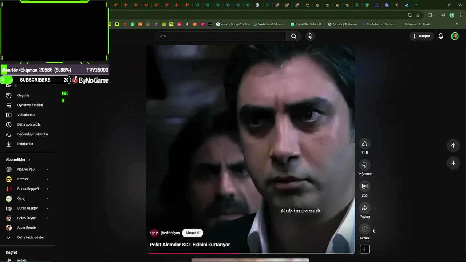
Task: Open @editclgcn channel link
Action: tap(170, 233)
